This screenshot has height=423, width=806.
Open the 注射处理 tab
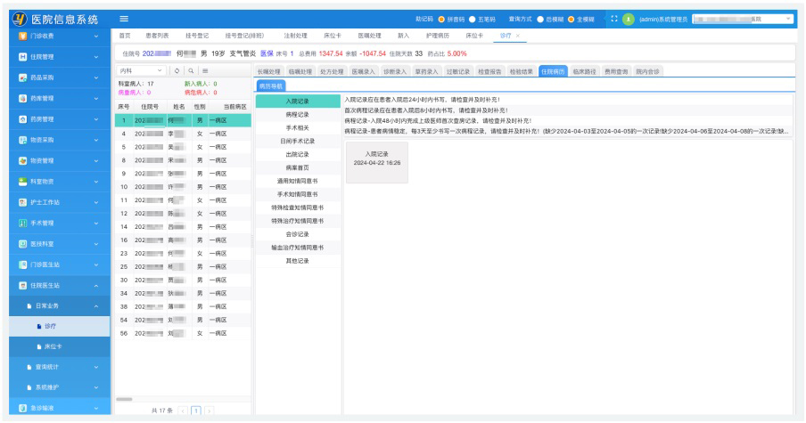pyautogui.click(x=296, y=36)
